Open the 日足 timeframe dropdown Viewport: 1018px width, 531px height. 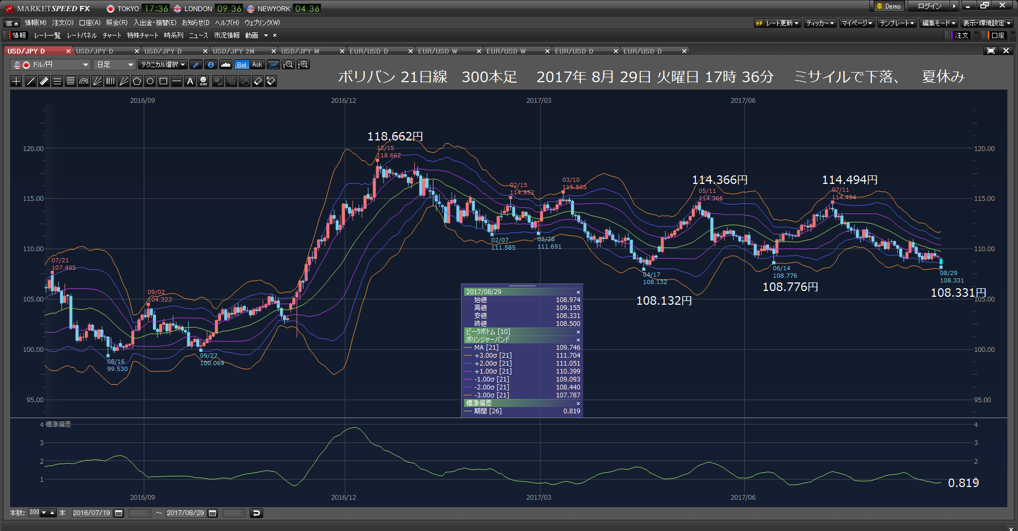115,65
